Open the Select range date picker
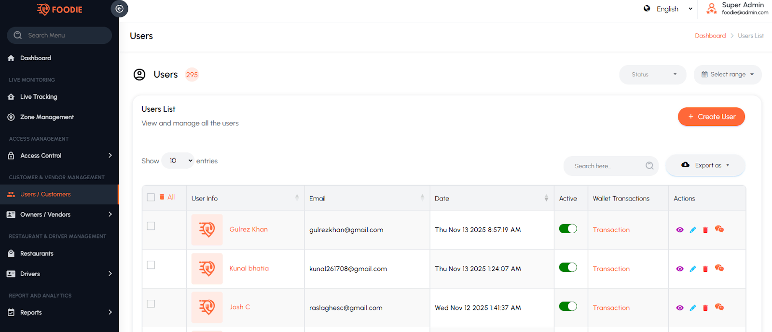The width and height of the screenshot is (772, 332). (727, 75)
